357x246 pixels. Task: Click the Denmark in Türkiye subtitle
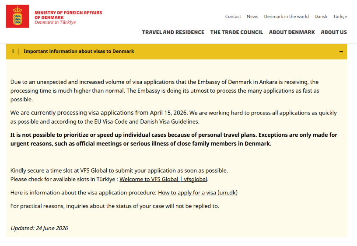(55, 22)
